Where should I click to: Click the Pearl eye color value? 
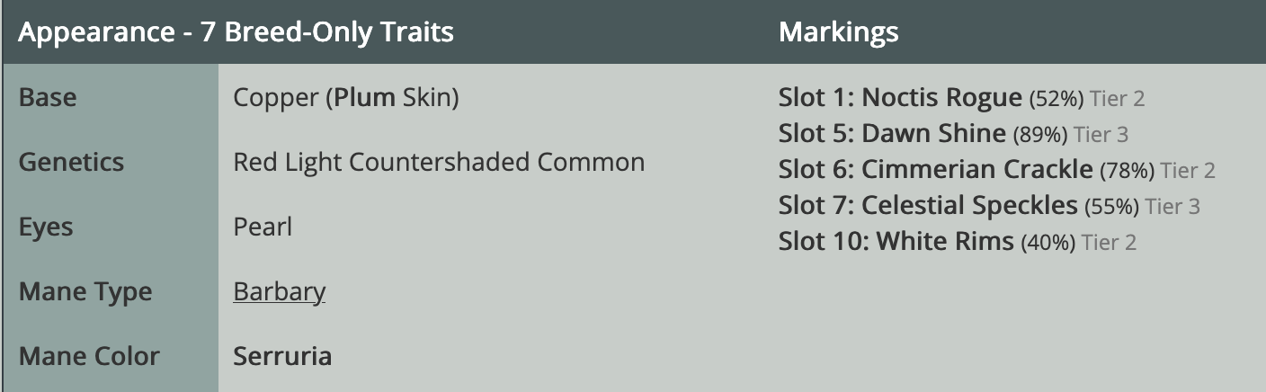[263, 227]
